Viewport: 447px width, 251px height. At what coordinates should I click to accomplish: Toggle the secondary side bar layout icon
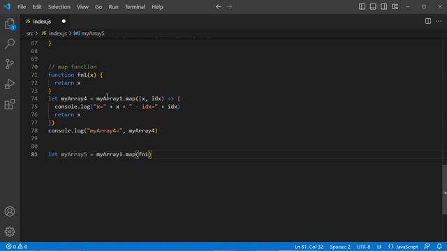pos(383,6)
